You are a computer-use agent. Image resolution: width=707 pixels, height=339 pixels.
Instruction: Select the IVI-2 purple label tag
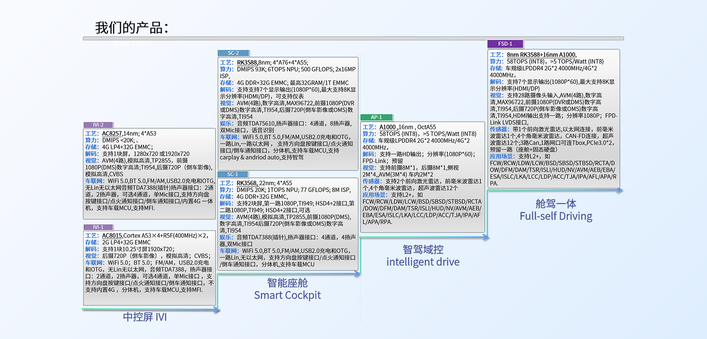pos(98,125)
